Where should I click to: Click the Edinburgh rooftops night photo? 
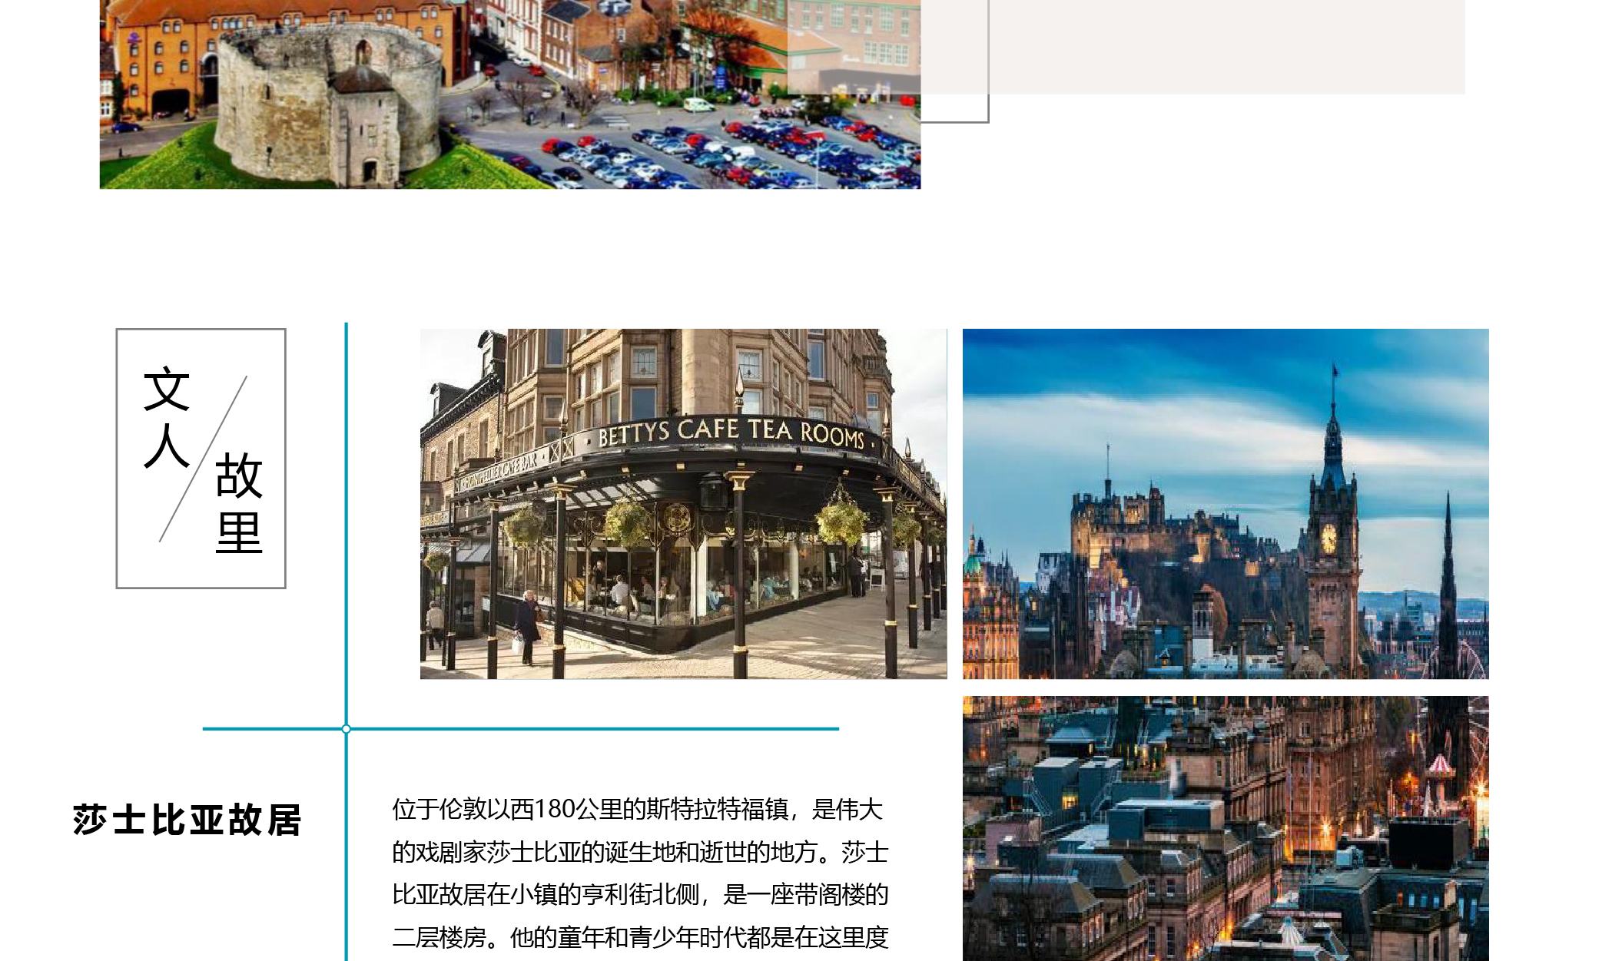[x=1225, y=828]
